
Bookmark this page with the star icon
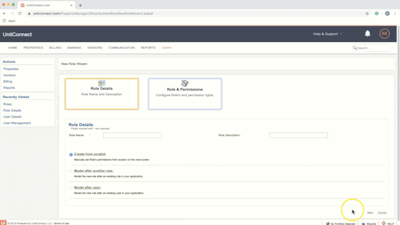[x=367, y=14]
